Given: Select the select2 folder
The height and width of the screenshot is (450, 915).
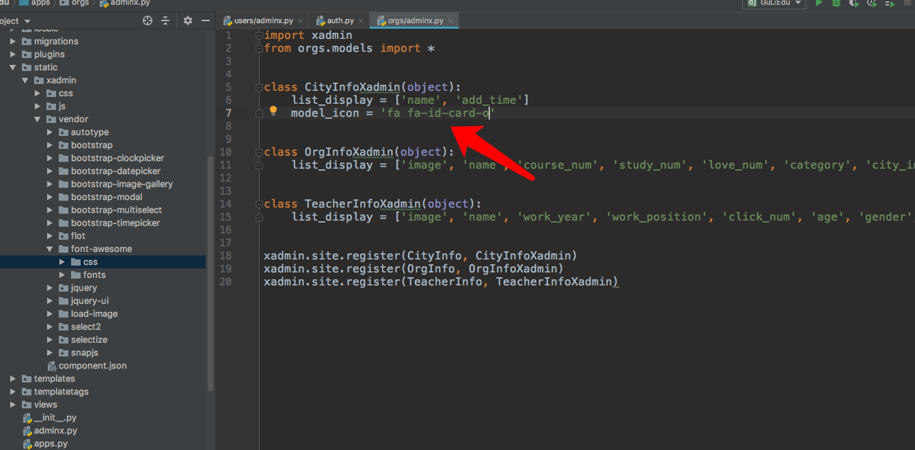Looking at the screenshot, I should pyautogui.click(x=85, y=327).
